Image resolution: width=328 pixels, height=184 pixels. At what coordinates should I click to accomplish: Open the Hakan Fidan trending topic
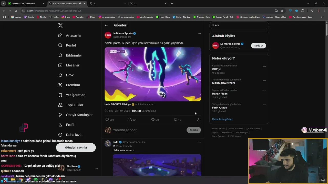(220, 94)
